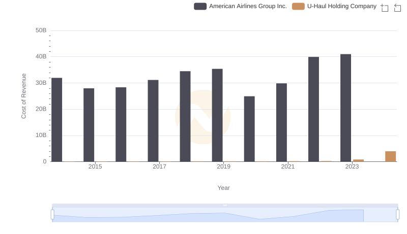Screen dimensions: 407x234
Task: Click right handle of range slider
Action: coord(398,215)
